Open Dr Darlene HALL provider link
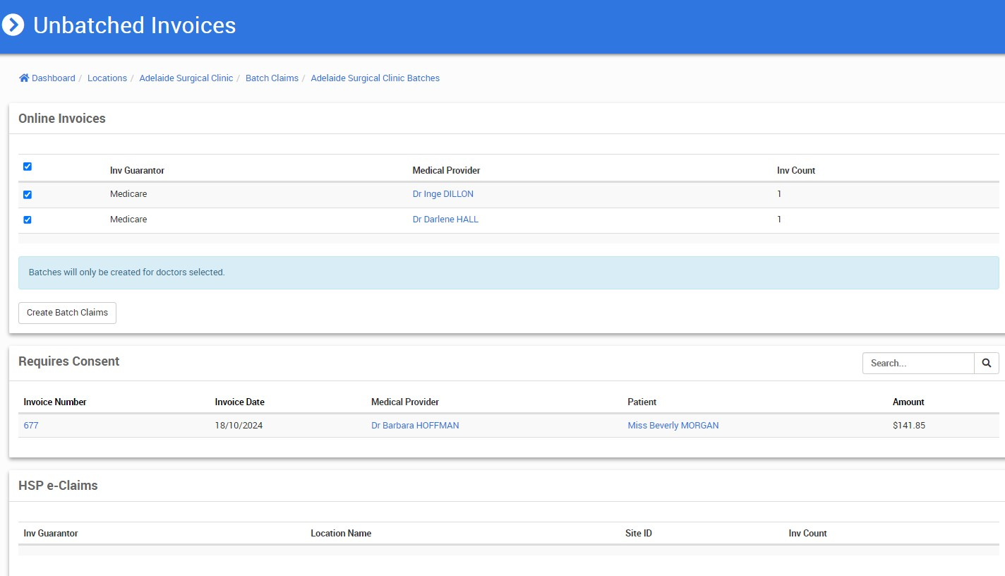Viewport: 1005px width, 576px height. 445,220
